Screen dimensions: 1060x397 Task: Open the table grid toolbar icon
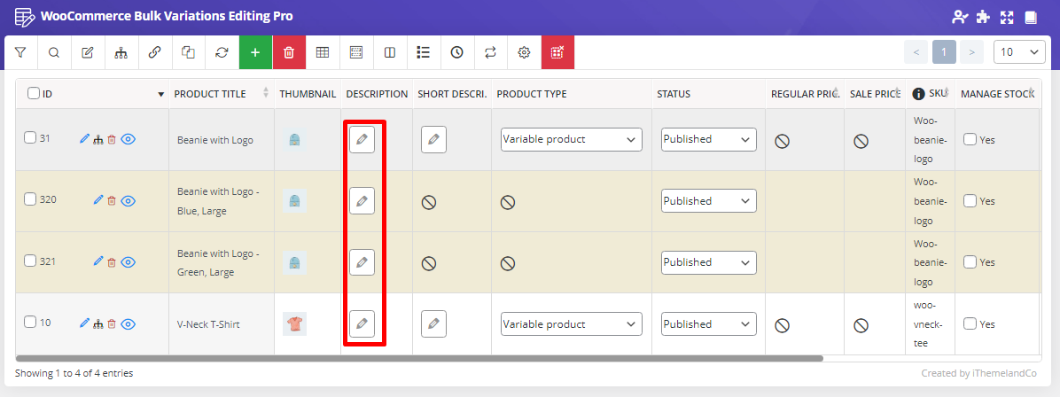pos(323,52)
